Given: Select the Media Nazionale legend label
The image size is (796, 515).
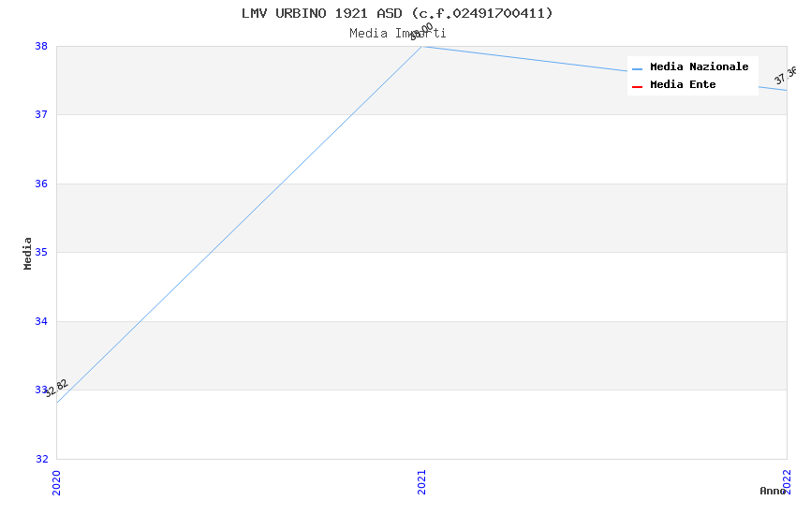Looking at the screenshot, I should coord(699,67).
